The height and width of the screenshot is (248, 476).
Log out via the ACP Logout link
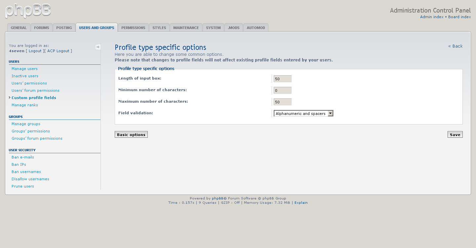[x=59, y=51]
